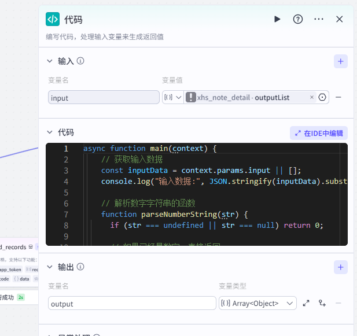Click the info icon next to 输出

coord(80,267)
